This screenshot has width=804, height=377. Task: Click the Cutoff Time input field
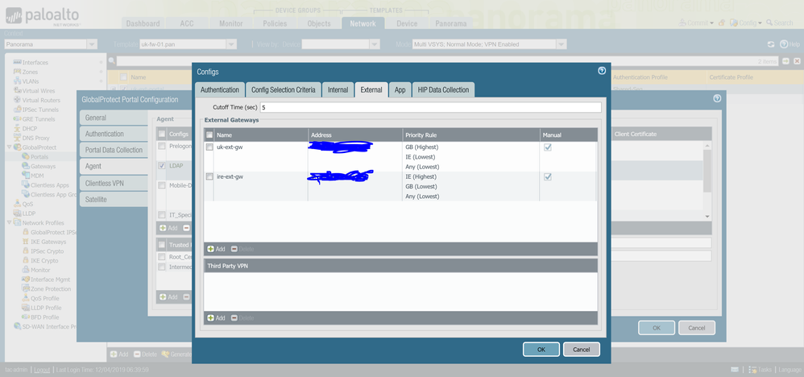pos(429,107)
